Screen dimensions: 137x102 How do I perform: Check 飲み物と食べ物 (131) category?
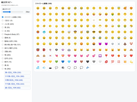3,45
